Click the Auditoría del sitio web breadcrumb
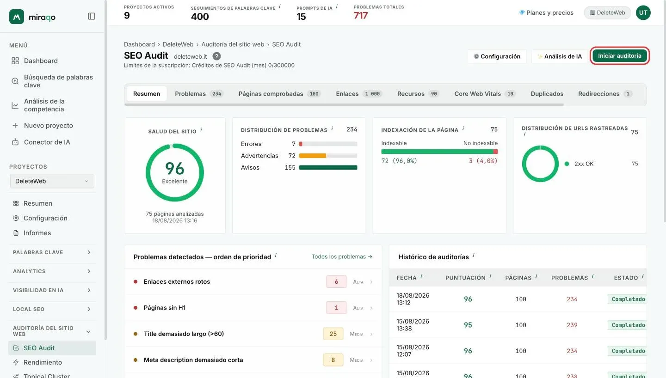Screen dimensions: 666x378 click(x=233, y=44)
